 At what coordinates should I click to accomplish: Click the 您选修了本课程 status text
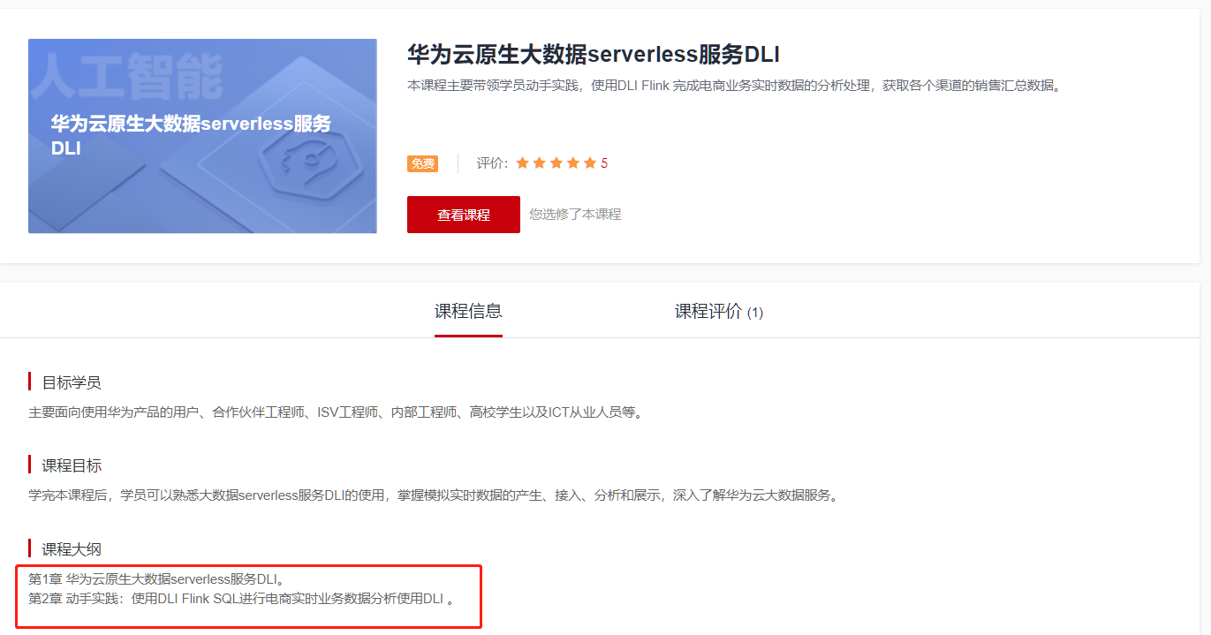point(575,215)
